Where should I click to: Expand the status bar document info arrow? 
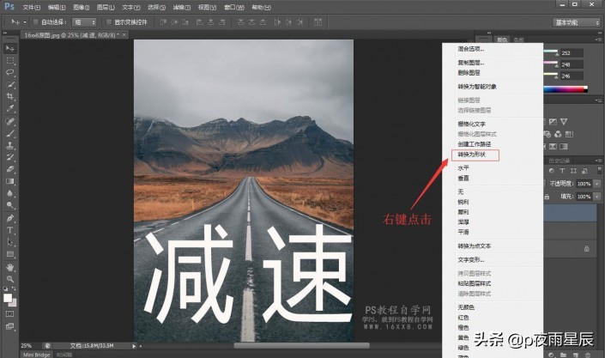[x=134, y=346]
